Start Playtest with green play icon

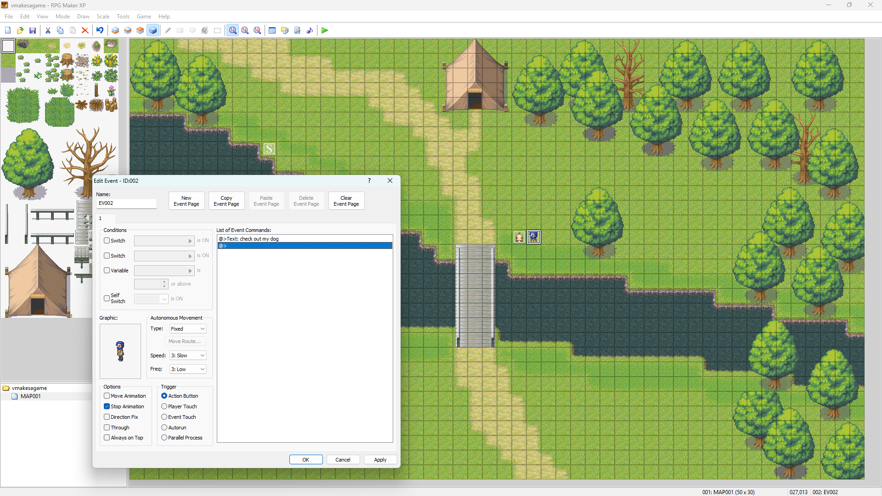pyautogui.click(x=325, y=30)
